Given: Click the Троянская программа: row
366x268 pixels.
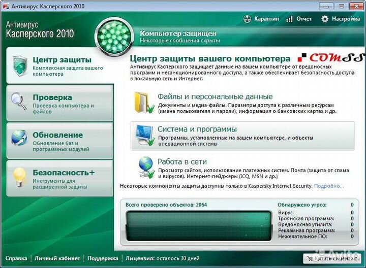Looking at the screenshot, I should pyautogui.click(x=316, y=219).
